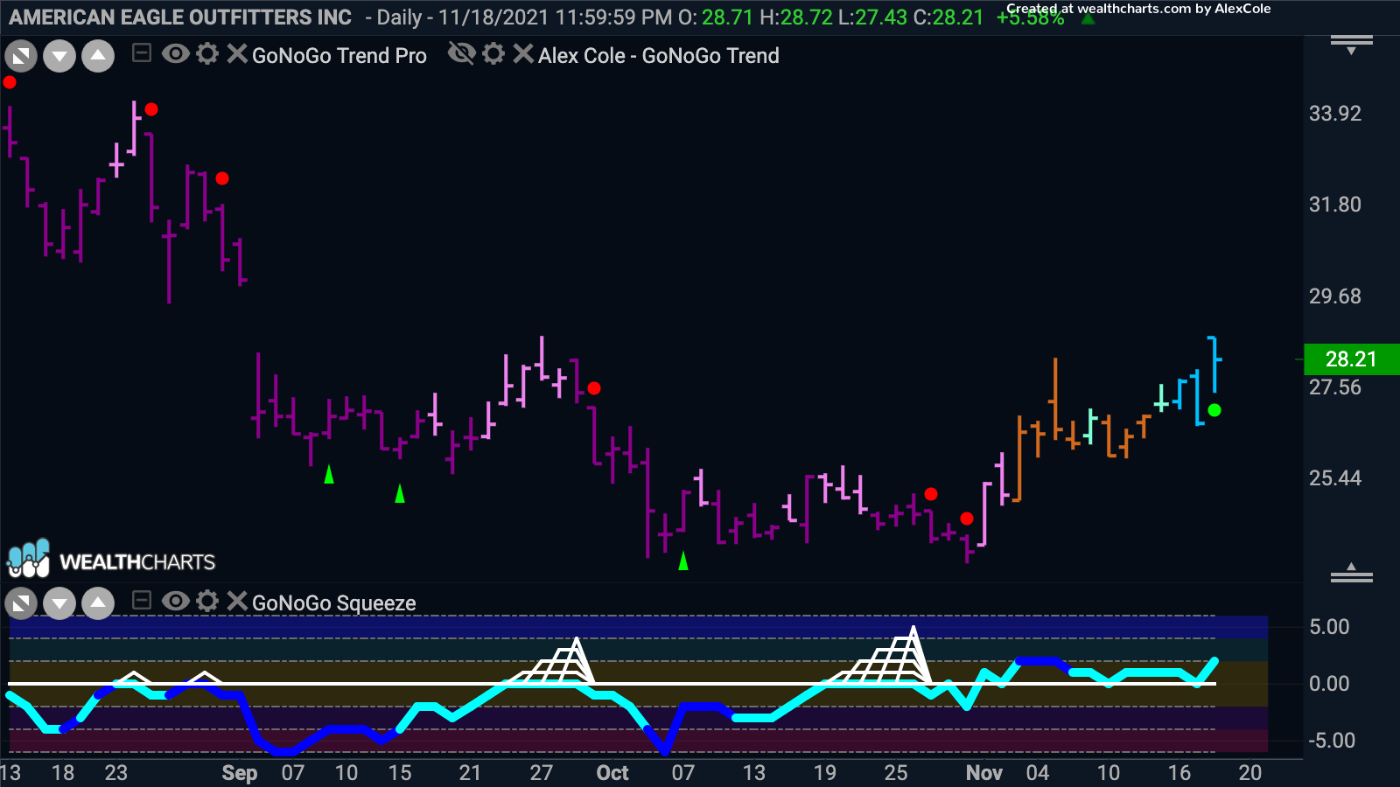Click price axis label 33.92
Screen dimensions: 1400x787
point(1335,114)
